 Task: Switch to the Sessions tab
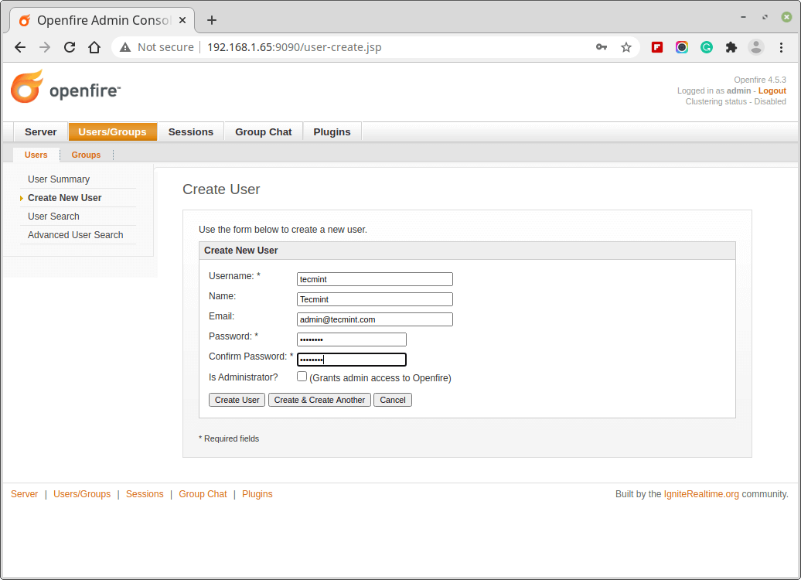click(190, 132)
